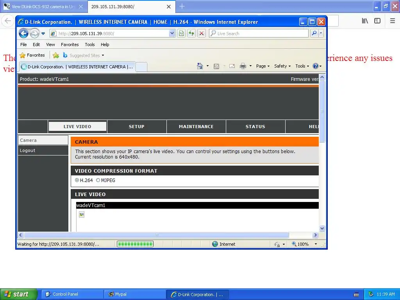Click the outer browser library icon
The image size is (400, 300).
[x=365, y=21]
